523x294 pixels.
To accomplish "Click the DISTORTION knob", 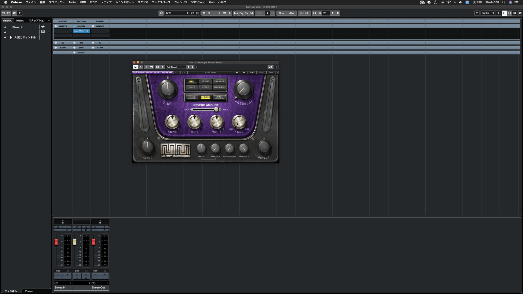I will (229, 149).
